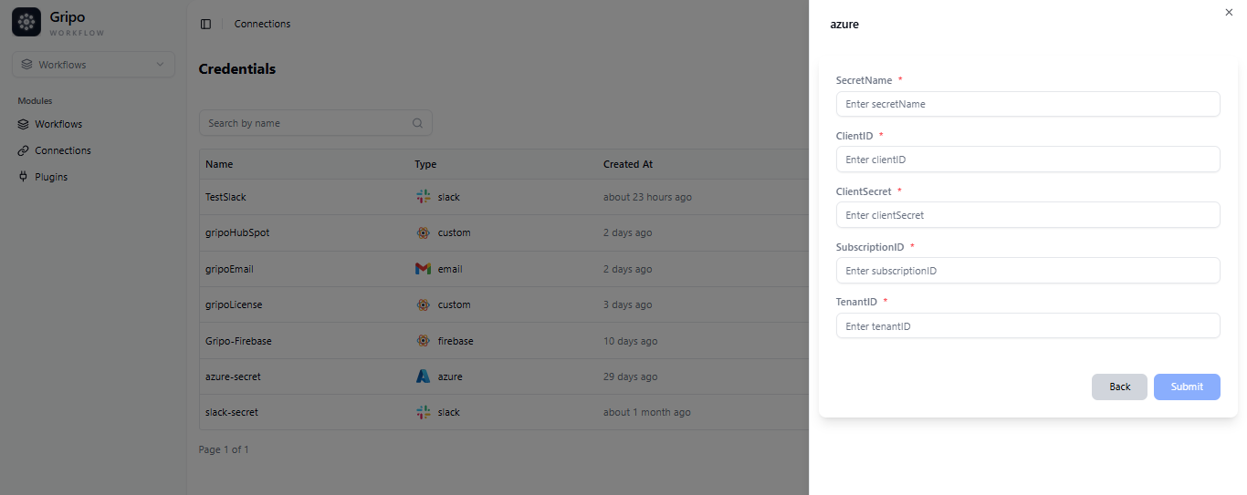
Task: Close the azure panel with X
Action: [1228, 13]
